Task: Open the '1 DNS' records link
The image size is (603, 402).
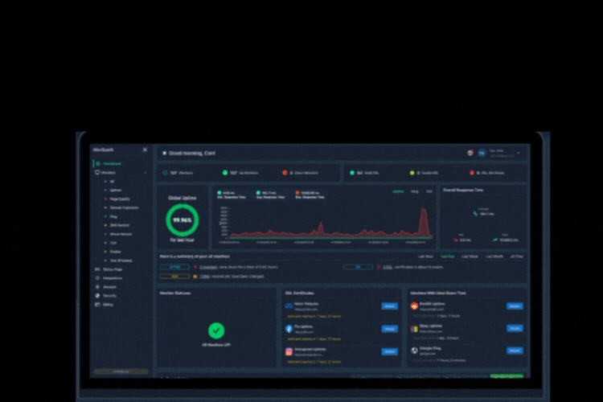Action: 204,277
